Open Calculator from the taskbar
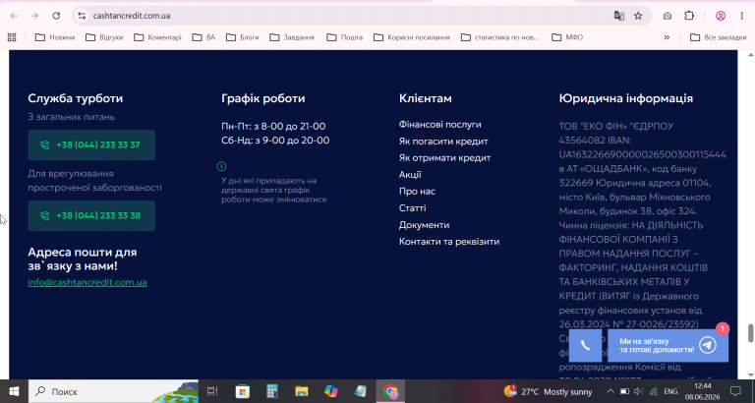 tap(272, 391)
